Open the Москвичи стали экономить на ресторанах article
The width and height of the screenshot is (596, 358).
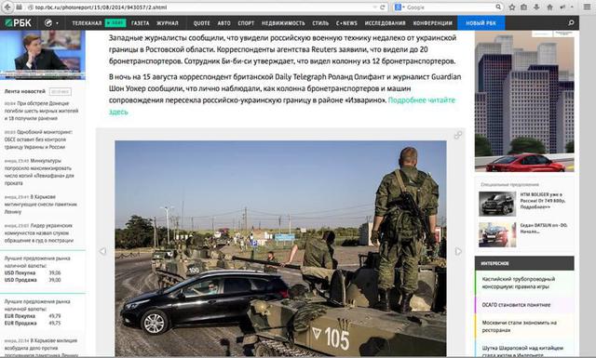520,326
